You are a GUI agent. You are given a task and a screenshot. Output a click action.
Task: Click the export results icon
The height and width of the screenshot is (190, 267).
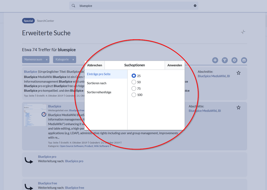point(244,60)
